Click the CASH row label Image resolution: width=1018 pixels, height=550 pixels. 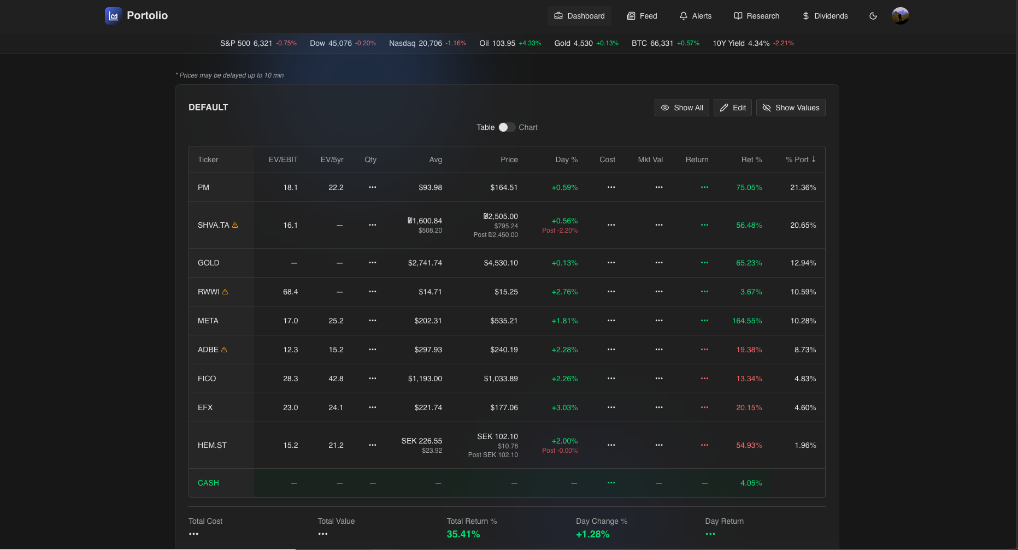click(x=208, y=483)
